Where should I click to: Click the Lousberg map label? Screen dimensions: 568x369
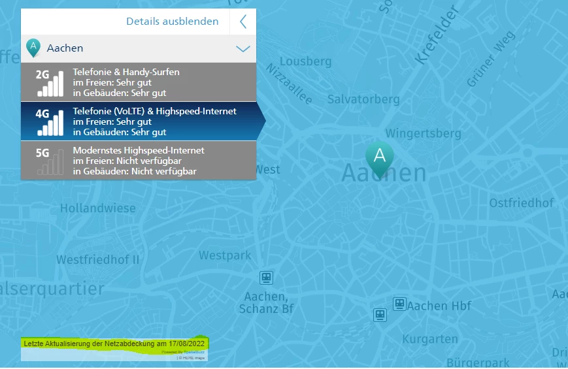click(305, 61)
